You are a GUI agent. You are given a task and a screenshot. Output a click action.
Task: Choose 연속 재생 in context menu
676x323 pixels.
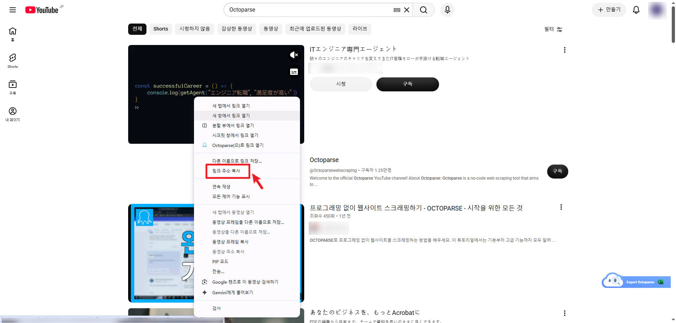[x=247, y=187]
